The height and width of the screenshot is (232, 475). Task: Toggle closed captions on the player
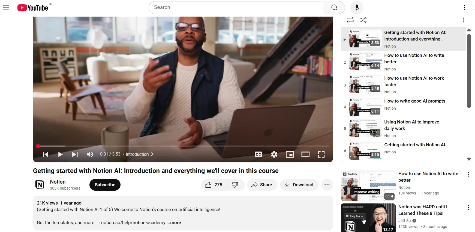pyautogui.click(x=258, y=154)
